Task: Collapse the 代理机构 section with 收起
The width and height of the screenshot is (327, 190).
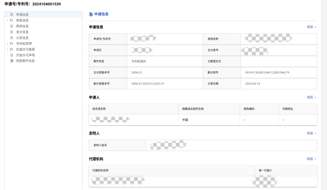Action: (312, 159)
